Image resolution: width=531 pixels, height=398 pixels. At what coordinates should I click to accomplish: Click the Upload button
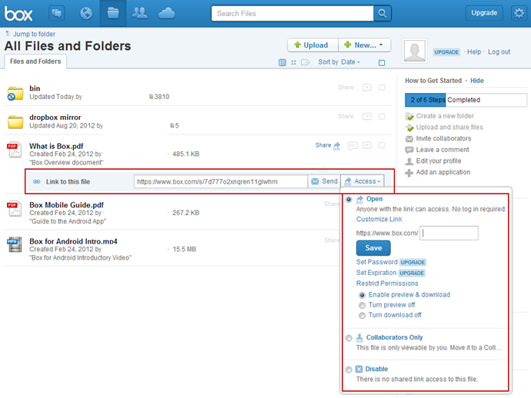tap(312, 45)
